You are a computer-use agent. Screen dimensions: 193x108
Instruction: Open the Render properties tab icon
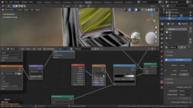(x=162, y=34)
